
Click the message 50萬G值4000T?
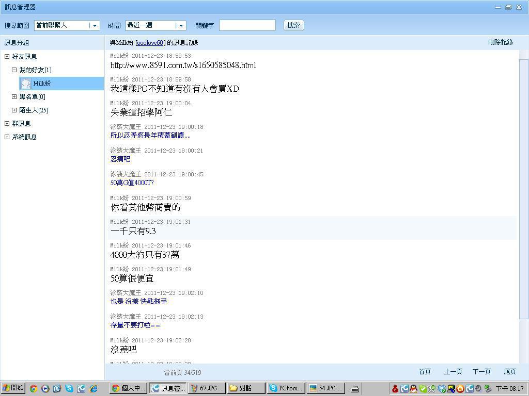pyautogui.click(x=132, y=183)
